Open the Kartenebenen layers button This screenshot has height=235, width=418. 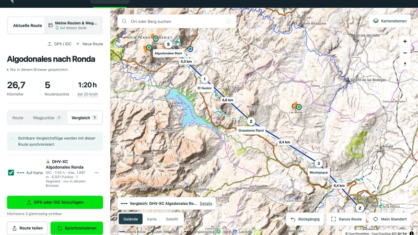pyautogui.click(x=390, y=21)
